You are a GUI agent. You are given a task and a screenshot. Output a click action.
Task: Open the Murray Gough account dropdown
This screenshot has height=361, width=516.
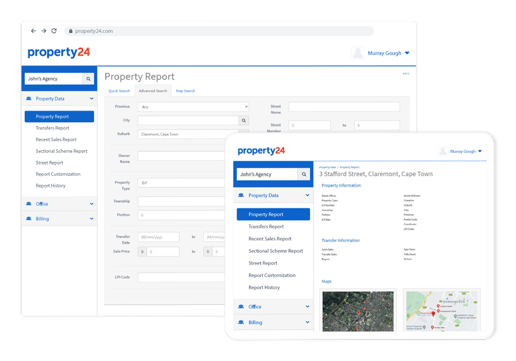pyautogui.click(x=407, y=53)
